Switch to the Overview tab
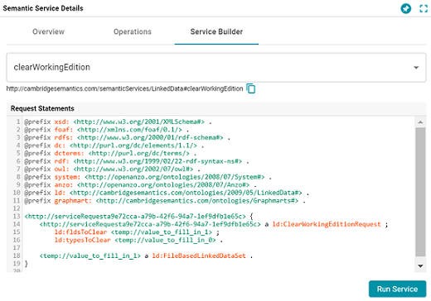This screenshot has width=431, height=301. coord(48,31)
